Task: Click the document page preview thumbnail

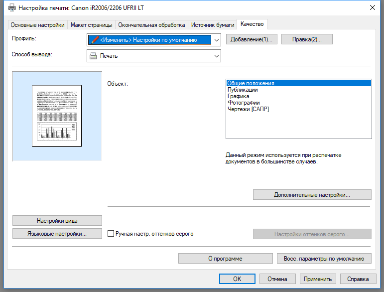Action: point(57,116)
